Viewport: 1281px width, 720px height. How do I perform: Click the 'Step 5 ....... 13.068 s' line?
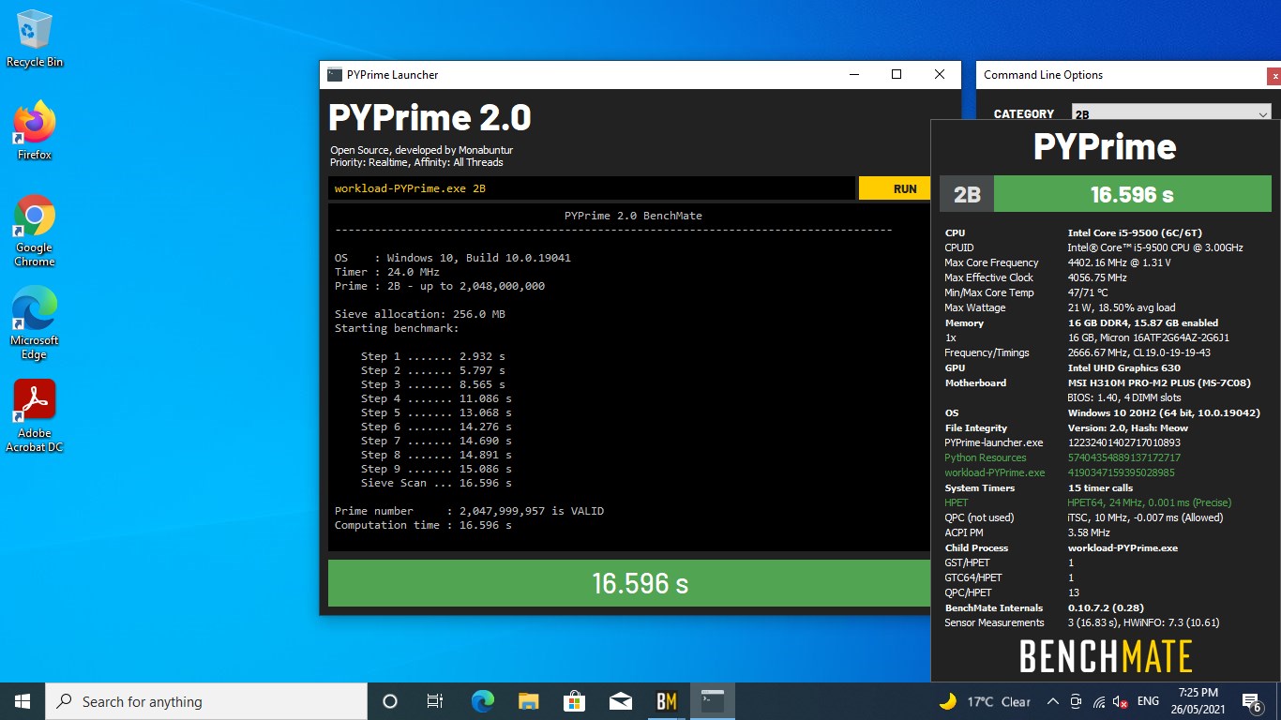pyautogui.click(x=436, y=412)
